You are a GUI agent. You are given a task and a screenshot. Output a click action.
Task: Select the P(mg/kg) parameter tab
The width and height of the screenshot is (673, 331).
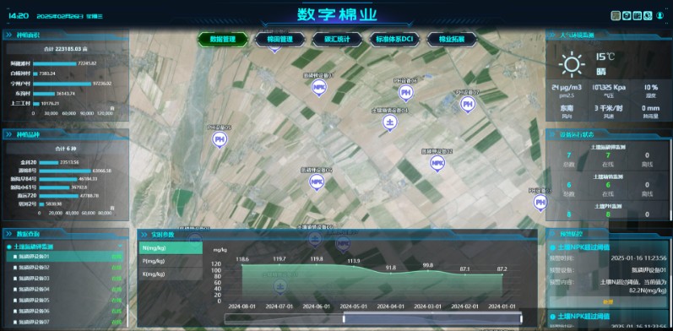point(171,261)
